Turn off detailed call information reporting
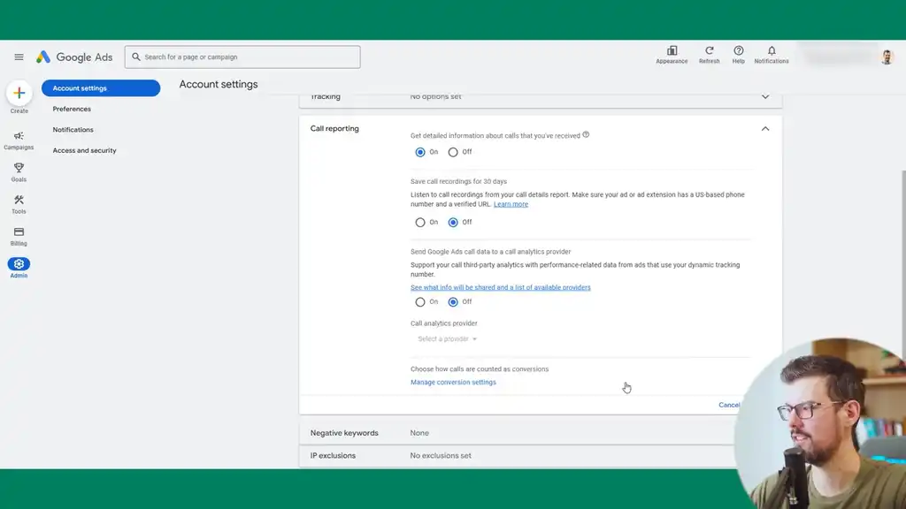906x509 pixels. click(453, 152)
